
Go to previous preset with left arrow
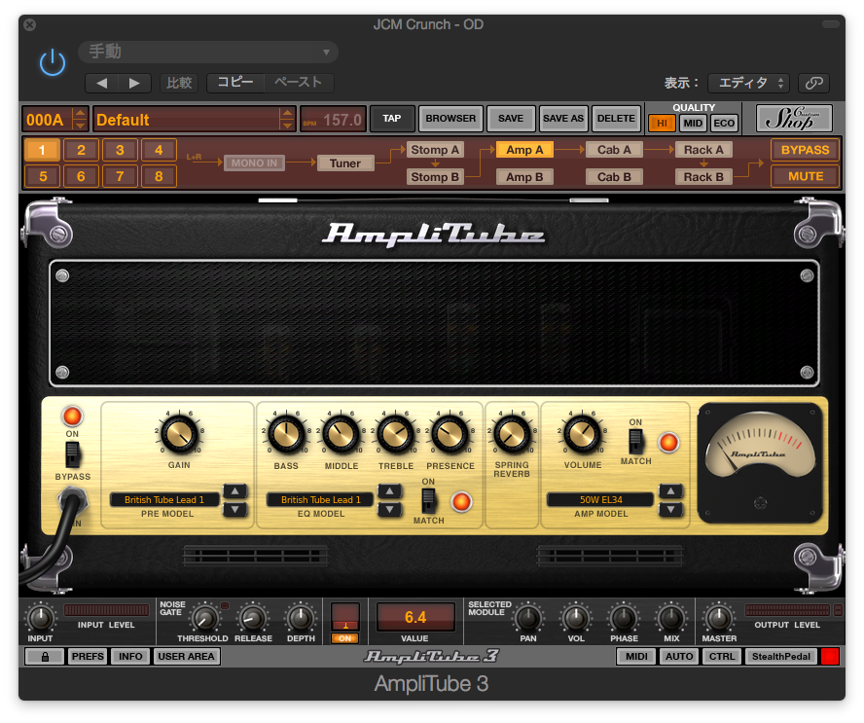[x=102, y=83]
